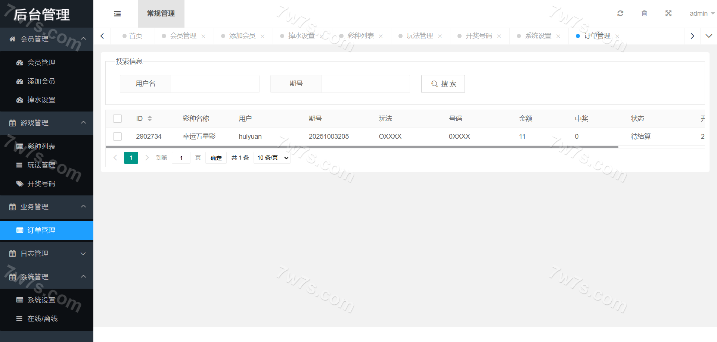Click the horizontal table scrollbar
The image size is (717, 342).
361,147
